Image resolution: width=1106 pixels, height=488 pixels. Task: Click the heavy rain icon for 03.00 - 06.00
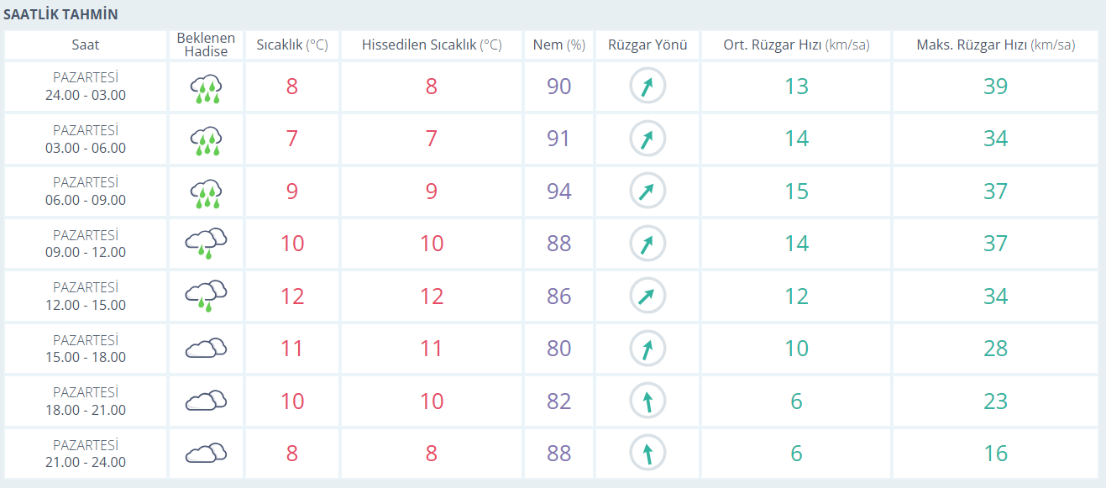pos(206,139)
